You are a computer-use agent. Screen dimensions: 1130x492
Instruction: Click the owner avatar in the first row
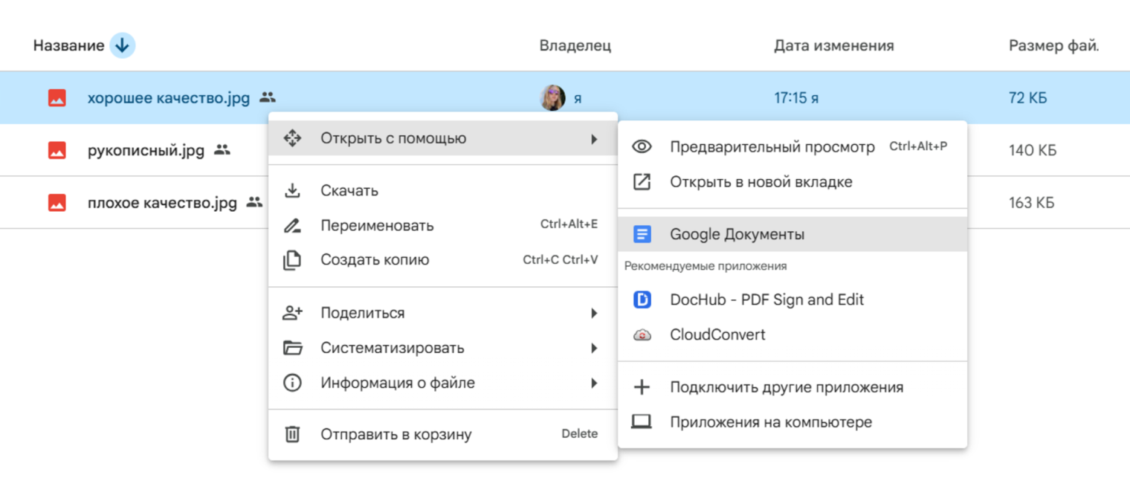pos(552,97)
